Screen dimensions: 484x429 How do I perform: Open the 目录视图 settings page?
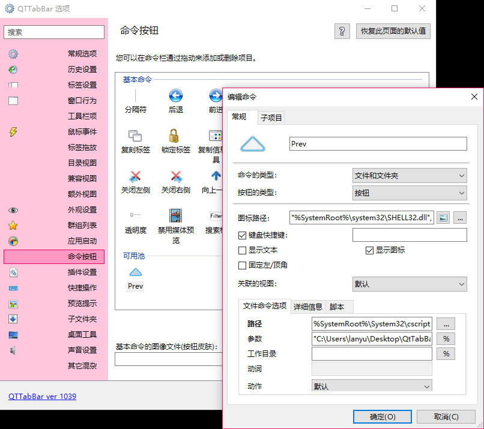pos(54,163)
